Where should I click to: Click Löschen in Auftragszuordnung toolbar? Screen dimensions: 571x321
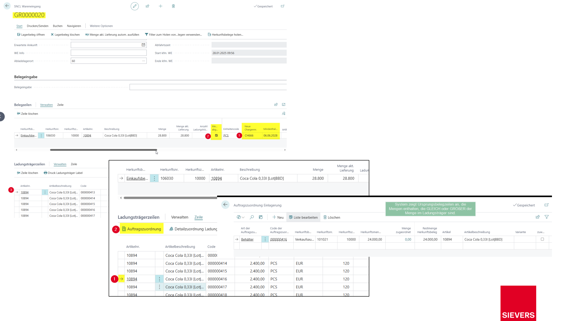[332, 217]
